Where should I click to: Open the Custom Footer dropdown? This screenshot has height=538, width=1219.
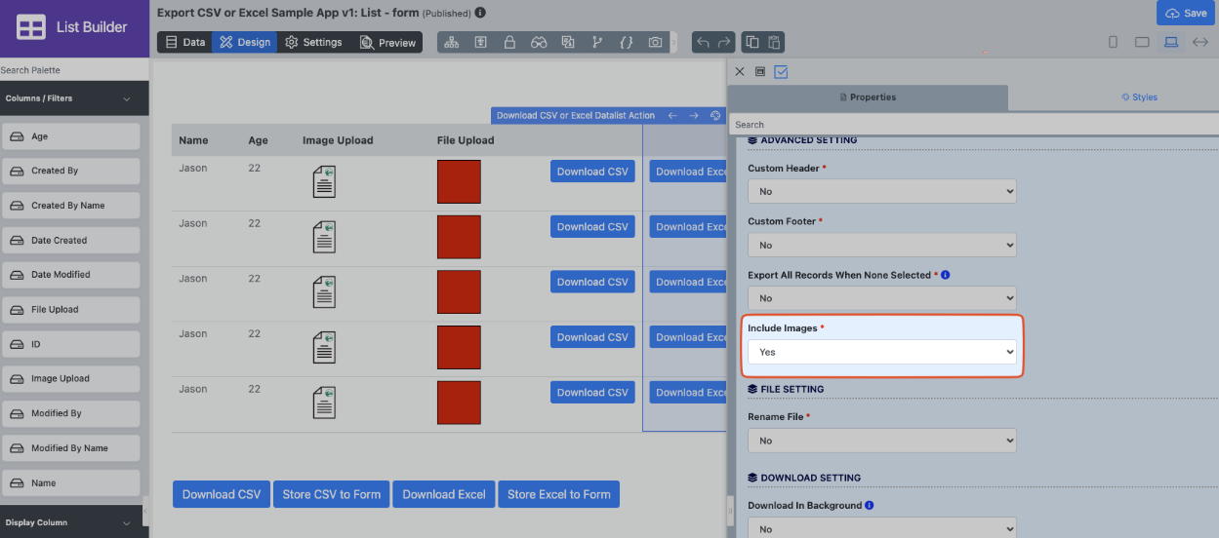(x=882, y=245)
